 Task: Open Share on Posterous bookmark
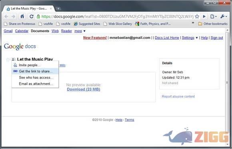[20, 24]
